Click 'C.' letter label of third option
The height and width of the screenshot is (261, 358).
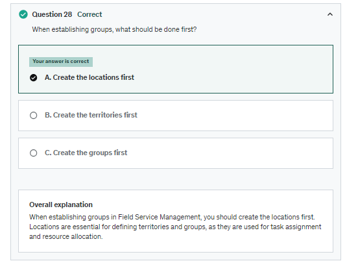coord(48,153)
